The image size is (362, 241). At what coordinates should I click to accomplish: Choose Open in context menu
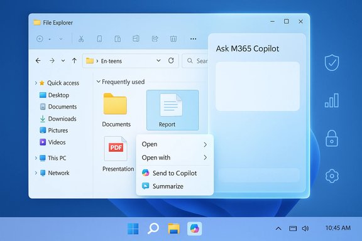pos(175,144)
